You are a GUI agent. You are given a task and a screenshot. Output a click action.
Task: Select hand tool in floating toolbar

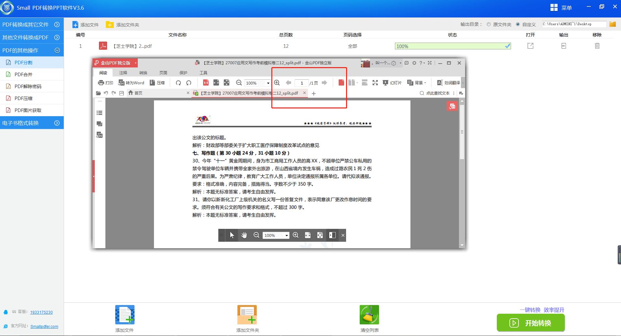point(244,235)
